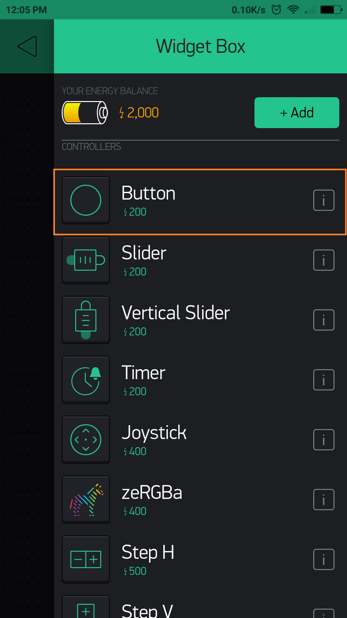Screen dimensions: 347x618
Task: Open info for the Step H widget
Action: [324, 559]
